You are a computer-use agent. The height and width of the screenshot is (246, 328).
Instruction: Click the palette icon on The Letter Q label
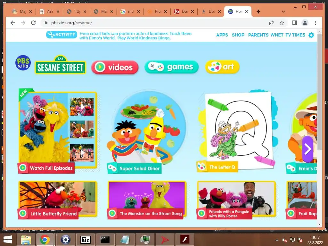click(x=202, y=167)
